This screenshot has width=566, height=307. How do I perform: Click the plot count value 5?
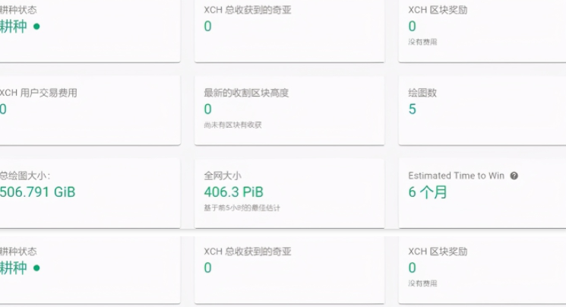(x=413, y=109)
